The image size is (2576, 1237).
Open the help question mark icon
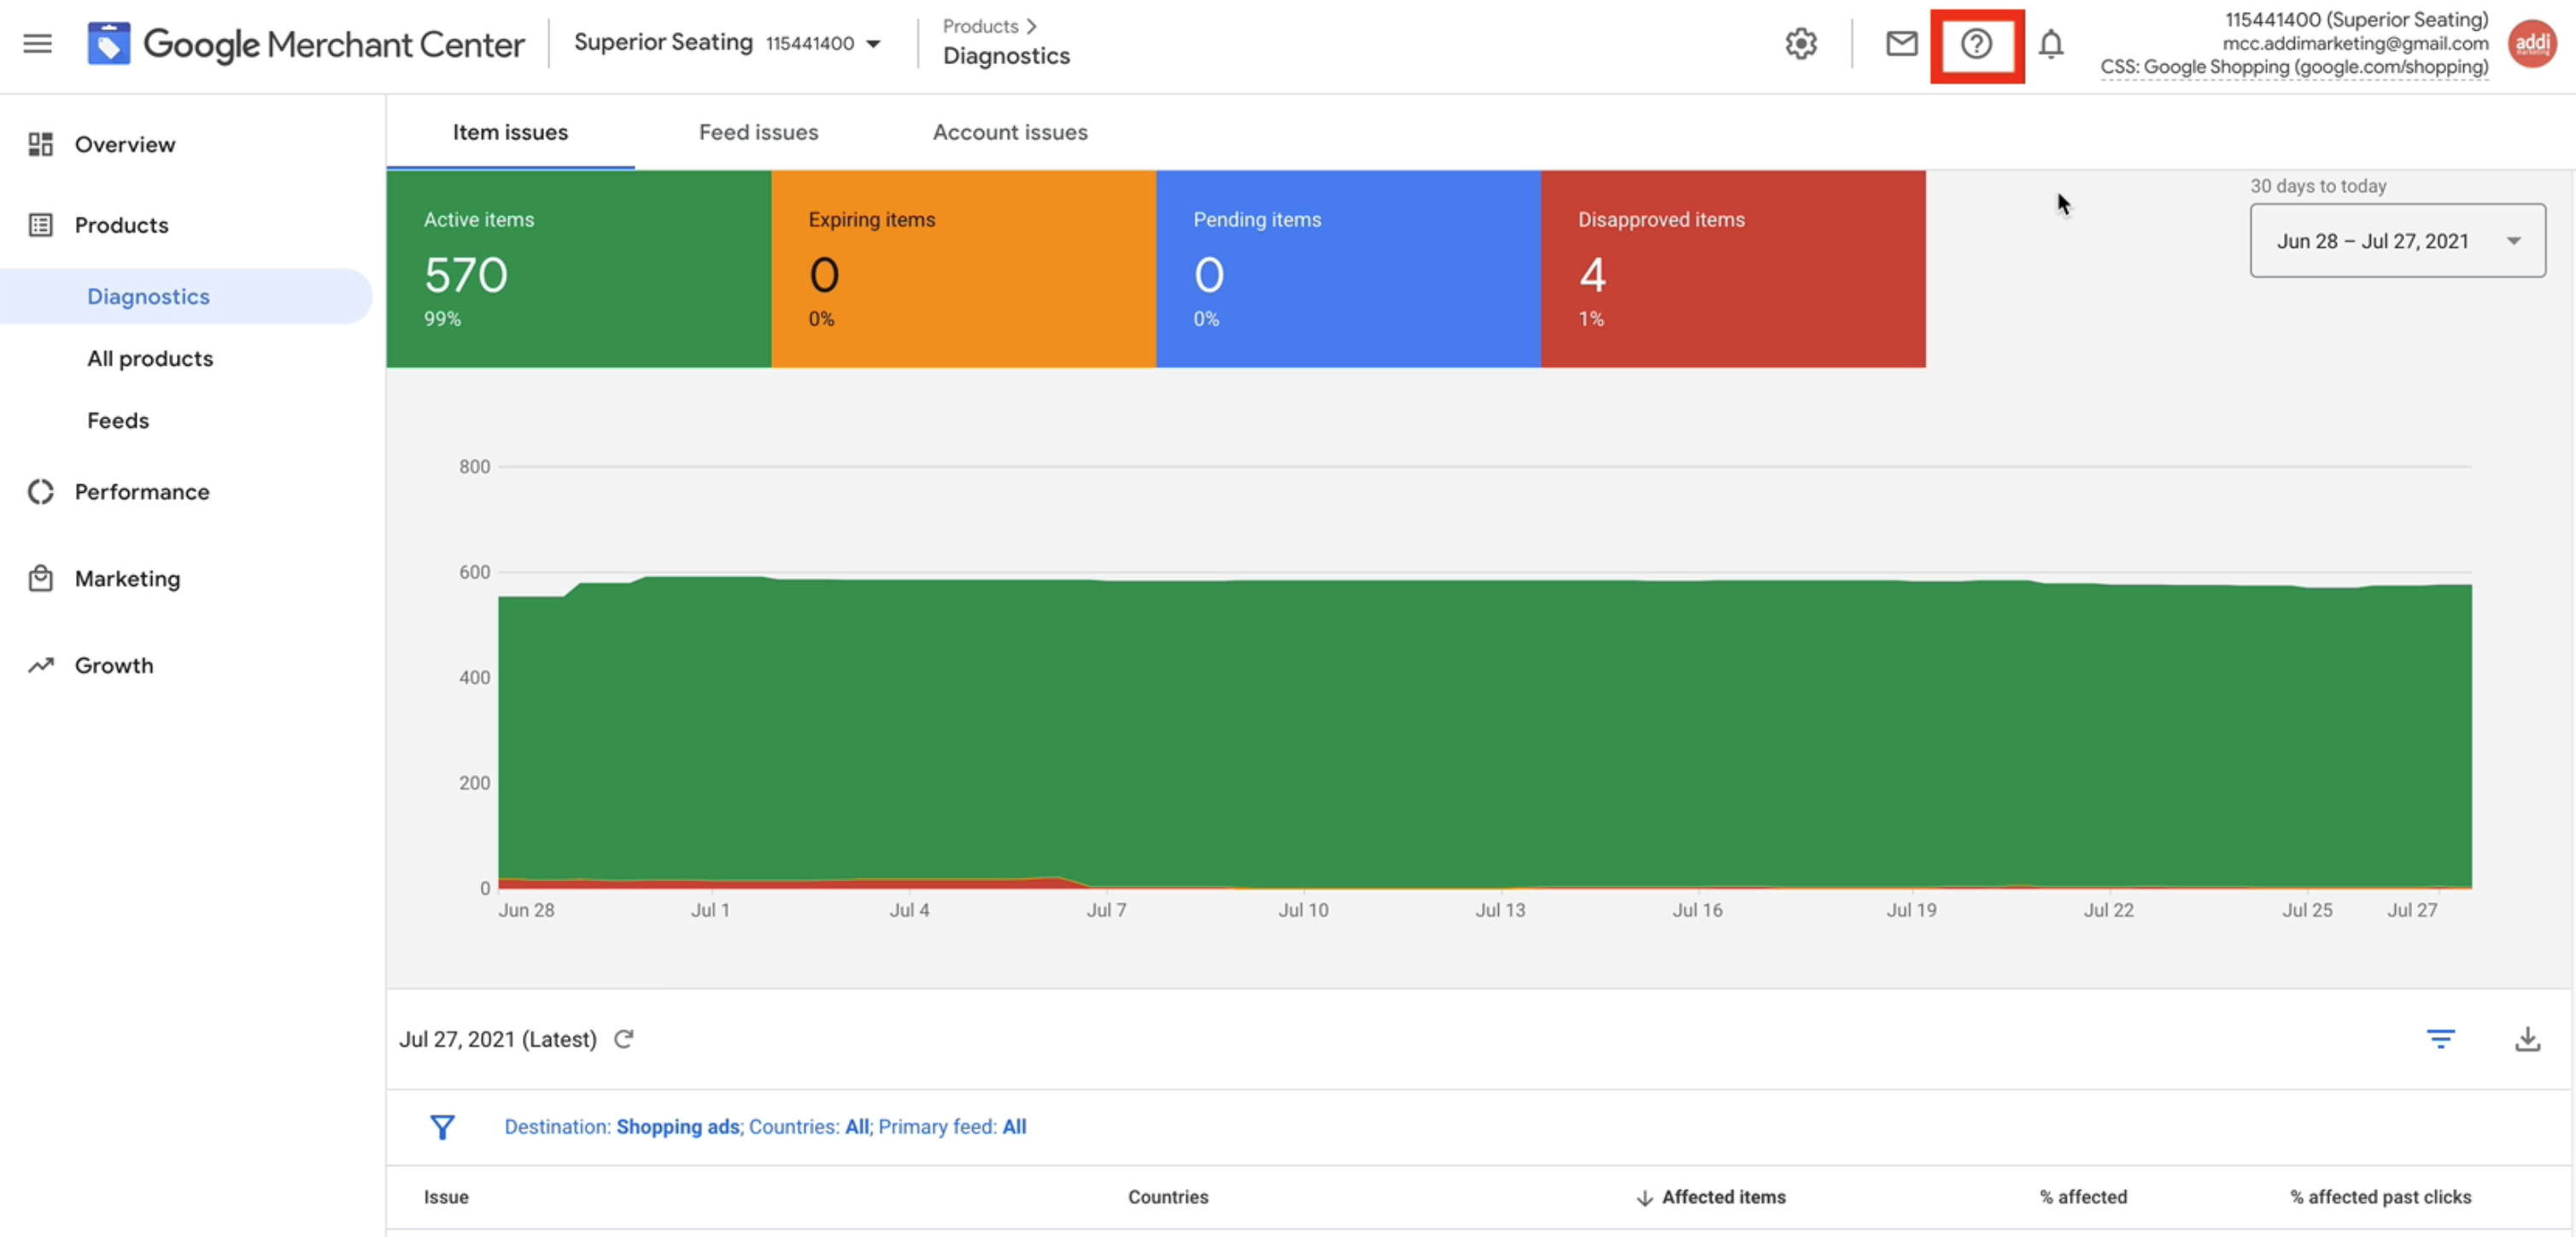(x=1976, y=44)
